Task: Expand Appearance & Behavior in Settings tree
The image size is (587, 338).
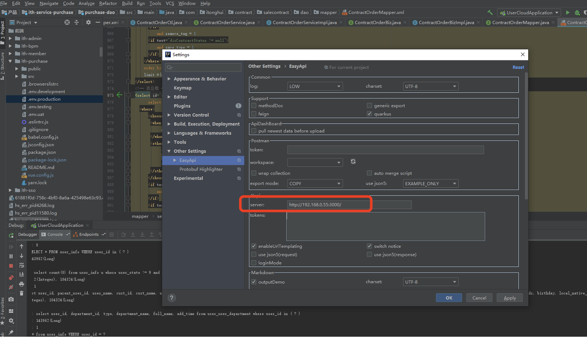Action: pos(169,79)
